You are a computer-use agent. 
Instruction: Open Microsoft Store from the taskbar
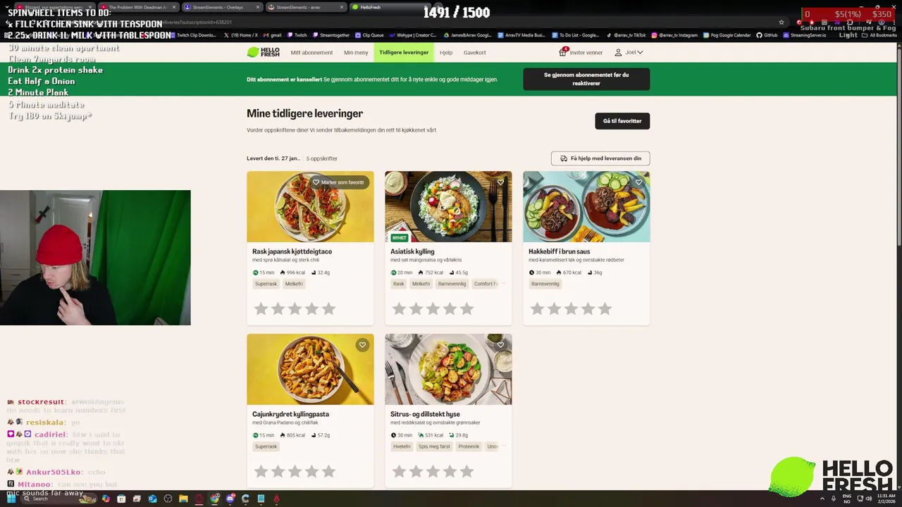[x=121, y=499]
